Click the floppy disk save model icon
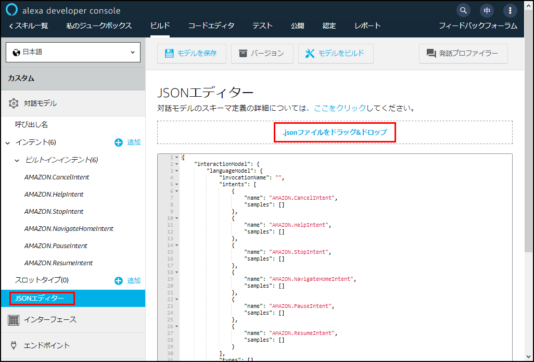This screenshot has width=534, height=362. tap(169, 54)
